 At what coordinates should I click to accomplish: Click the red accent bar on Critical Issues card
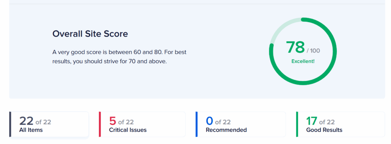pyautogui.click(x=100, y=124)
